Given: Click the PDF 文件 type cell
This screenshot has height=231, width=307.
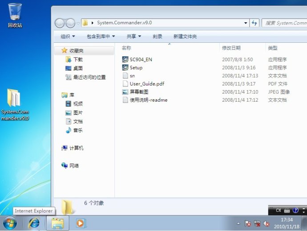Looking at the screenshot, I should tap(278, 84).
